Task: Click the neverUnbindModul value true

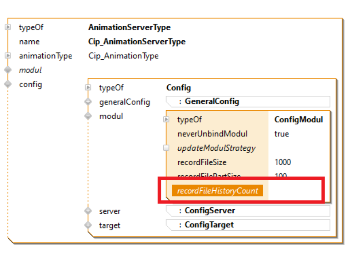Action: [281, 134]
